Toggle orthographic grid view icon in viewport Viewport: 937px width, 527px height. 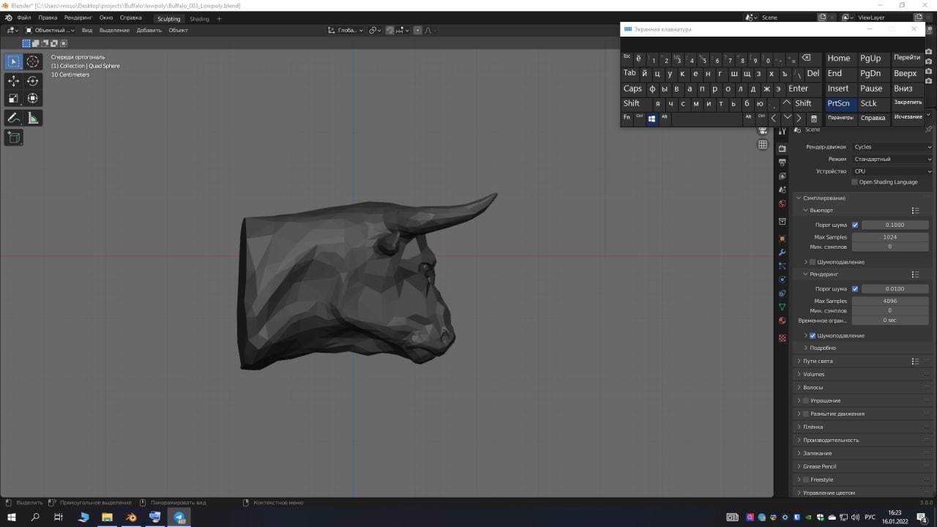click(762, 145)
